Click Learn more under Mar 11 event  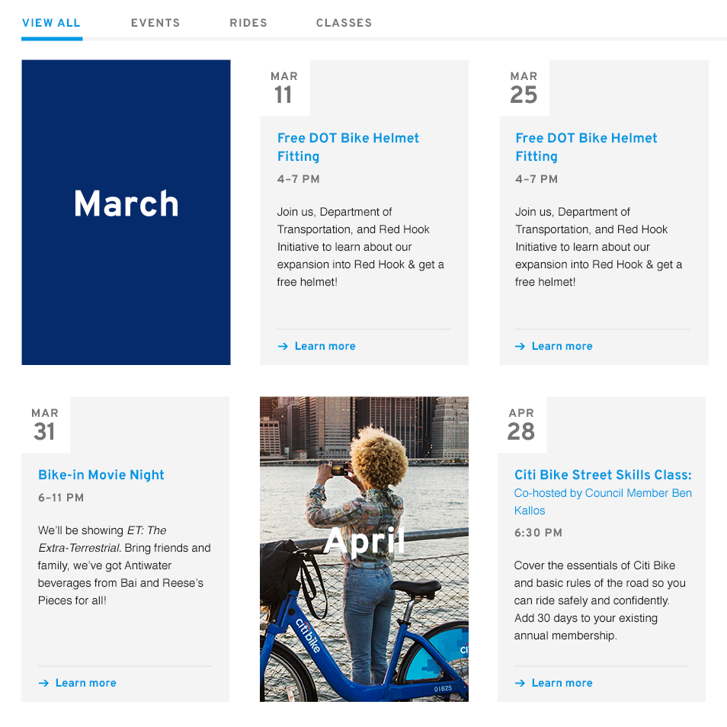pos(325,346)
